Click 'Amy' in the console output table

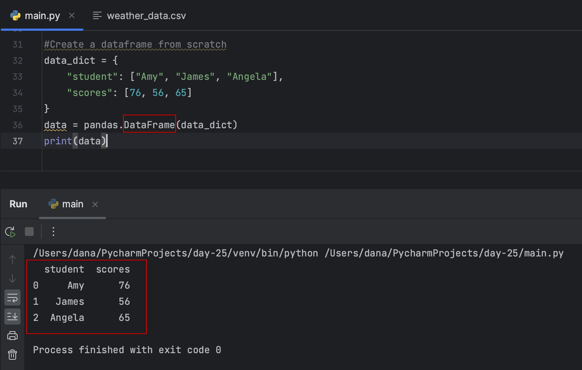[x=76, y=285]
